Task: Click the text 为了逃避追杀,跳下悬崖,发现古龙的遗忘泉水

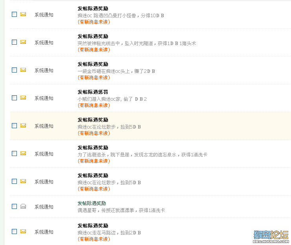Action: point(127,154)
